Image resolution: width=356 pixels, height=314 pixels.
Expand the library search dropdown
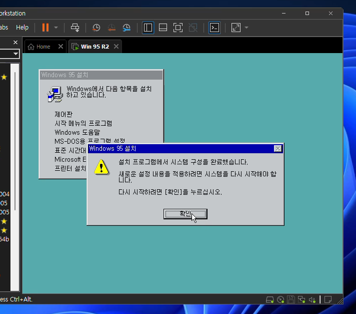(15, 54)
